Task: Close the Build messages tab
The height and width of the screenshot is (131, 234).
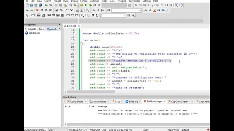Action: (x=165, y=102)
